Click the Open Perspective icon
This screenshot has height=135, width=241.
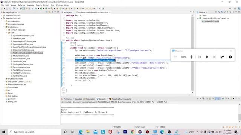(235, 9)
